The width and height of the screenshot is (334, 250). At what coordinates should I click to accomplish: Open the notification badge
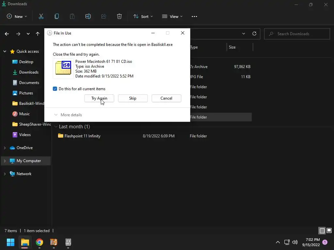325,242
